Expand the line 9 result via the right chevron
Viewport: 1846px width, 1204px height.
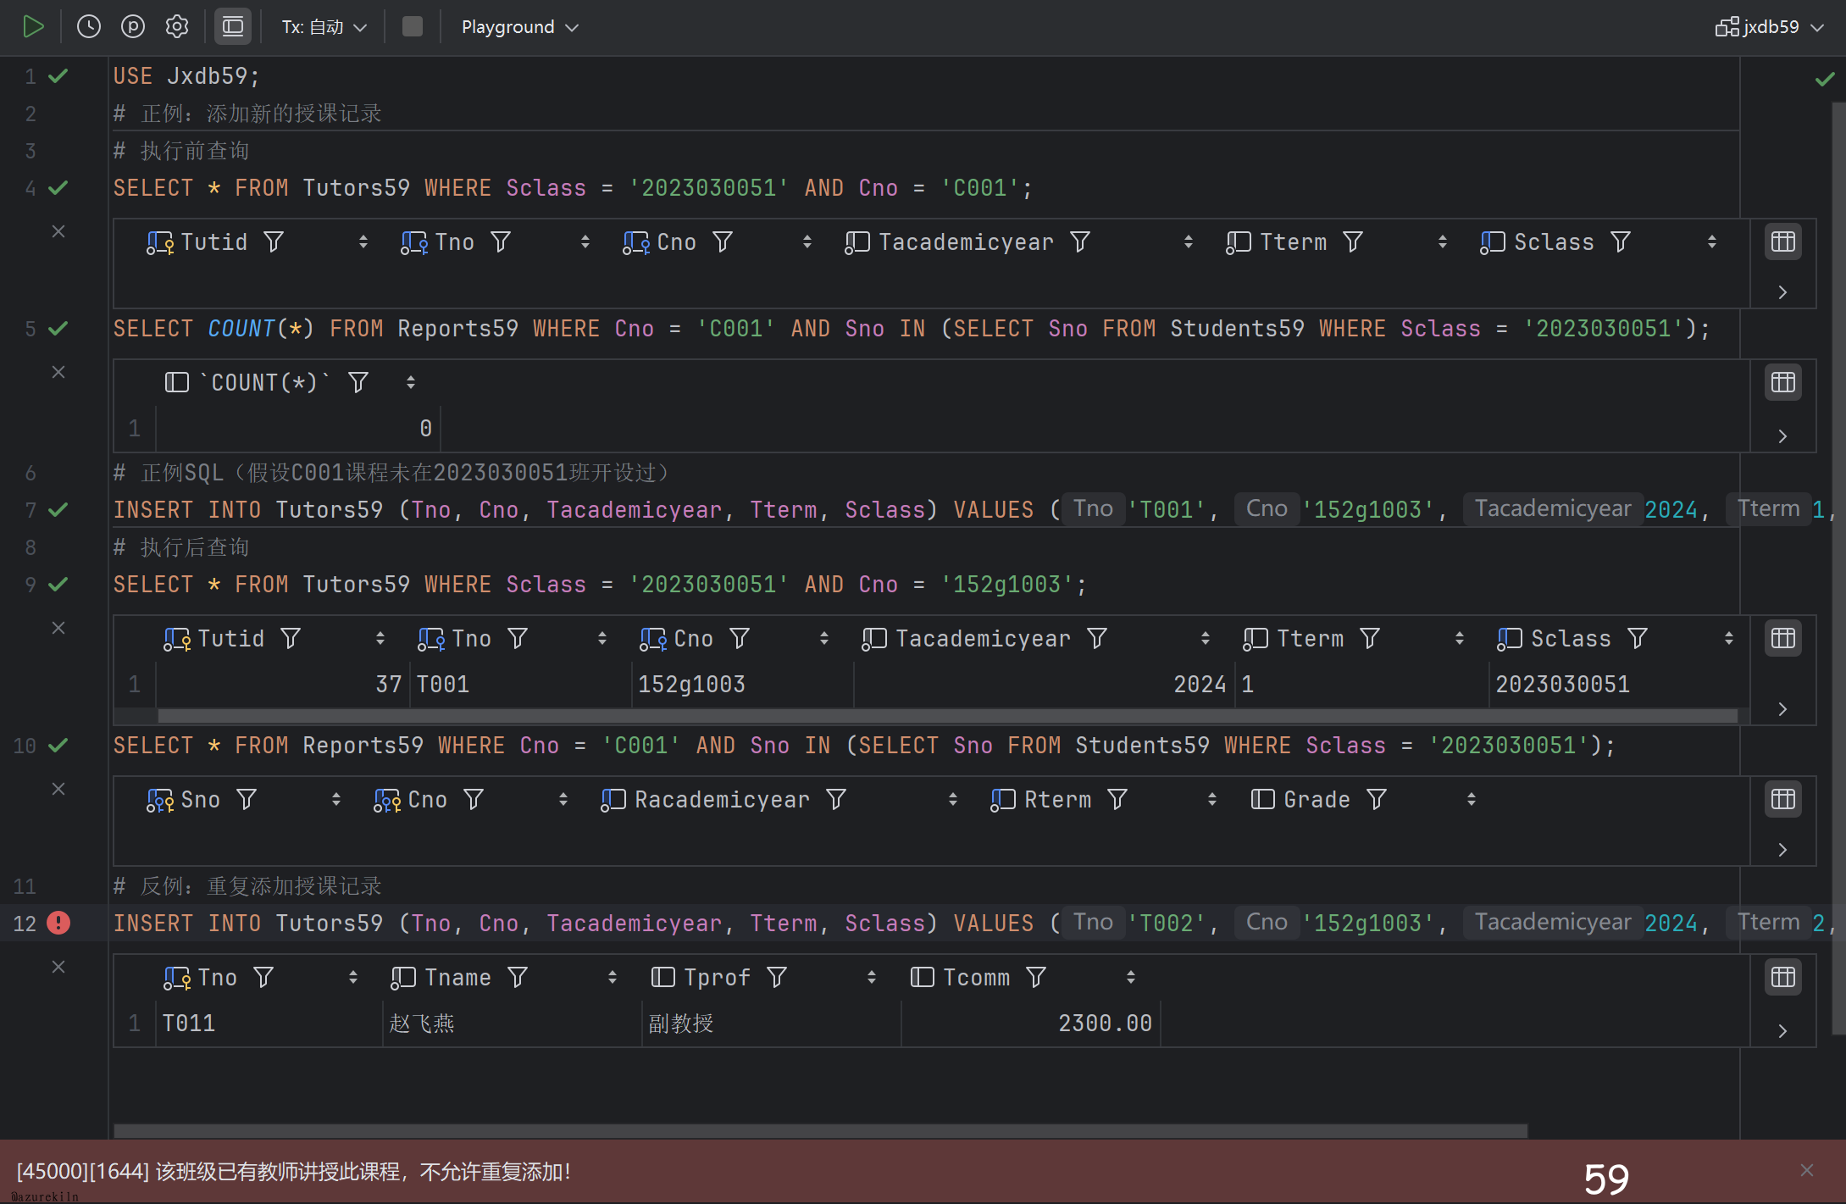[1782, 709]
